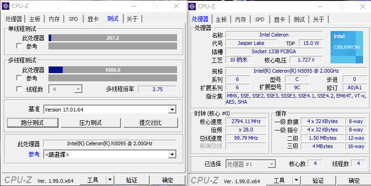Switch to SPD tab in left window
The image size is (371, 186).
(x=73, y=19)
